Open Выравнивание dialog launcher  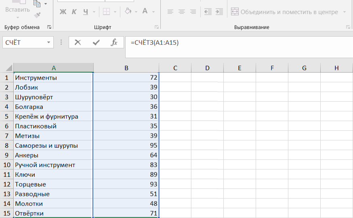[348, 27]
